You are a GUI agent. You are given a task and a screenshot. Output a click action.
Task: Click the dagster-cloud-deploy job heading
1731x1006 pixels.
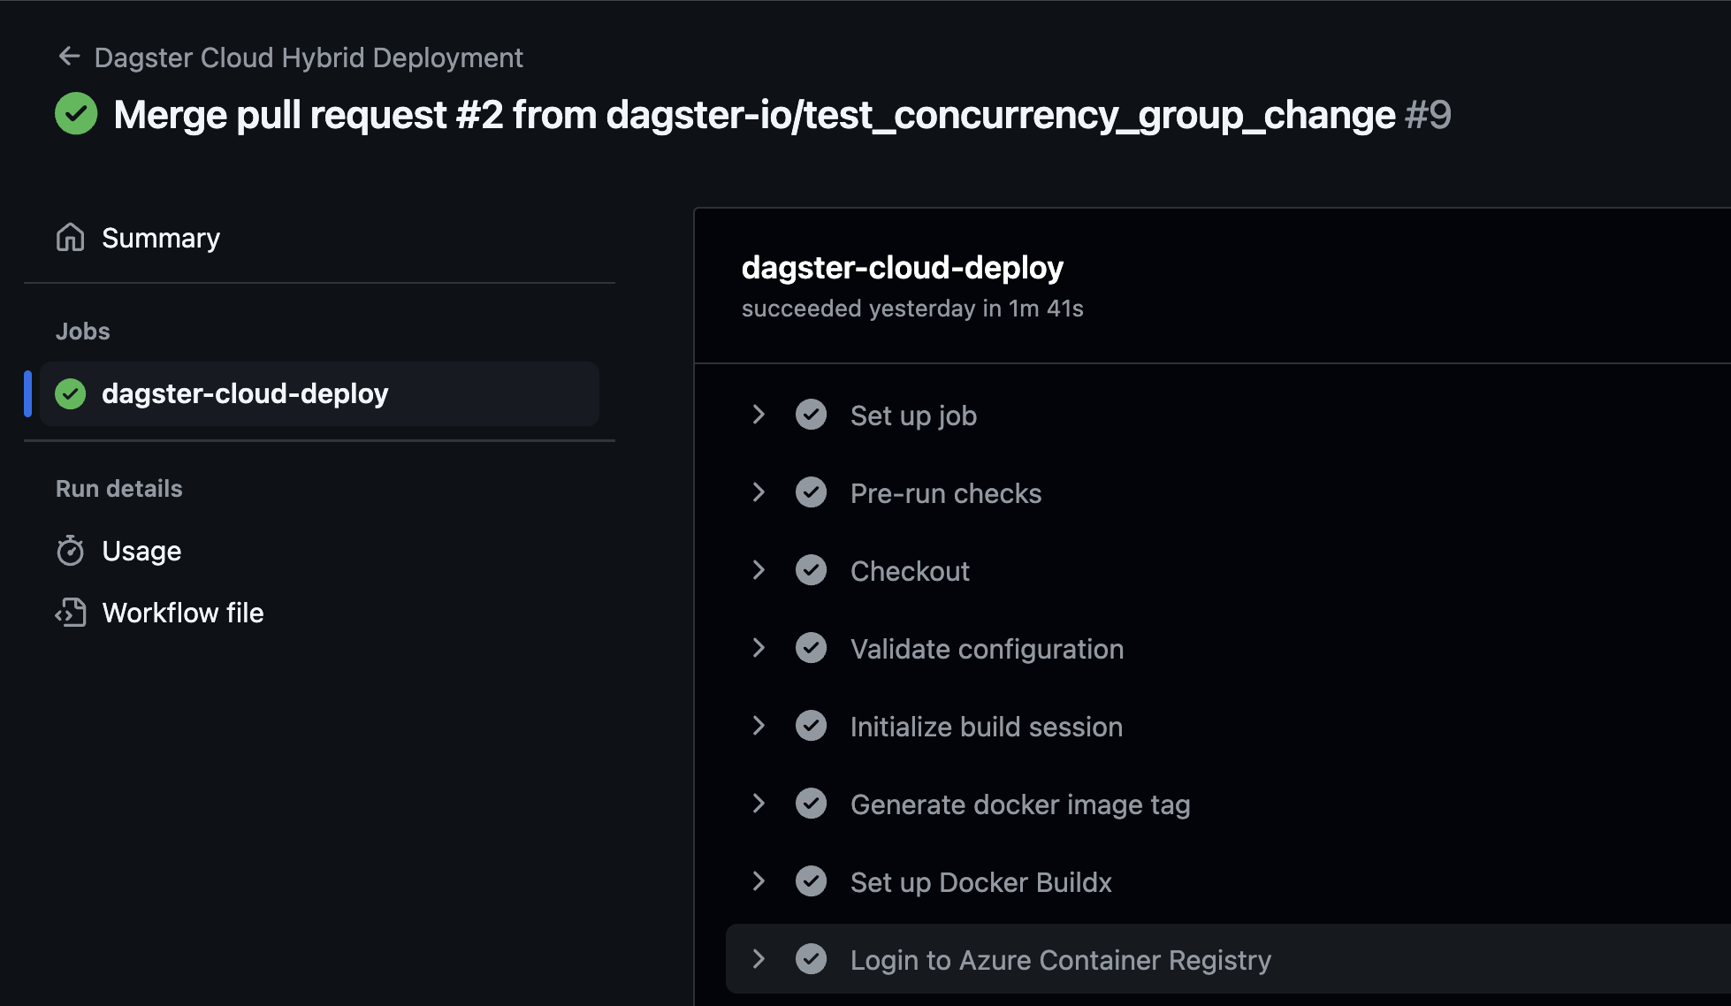(902, 267)
